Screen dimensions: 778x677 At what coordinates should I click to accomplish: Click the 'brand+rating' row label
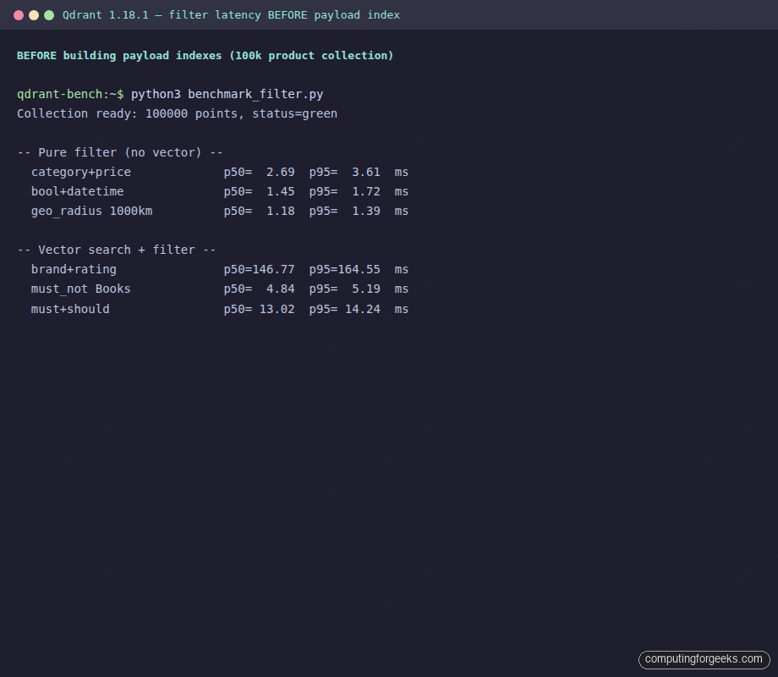pos(74,269)
